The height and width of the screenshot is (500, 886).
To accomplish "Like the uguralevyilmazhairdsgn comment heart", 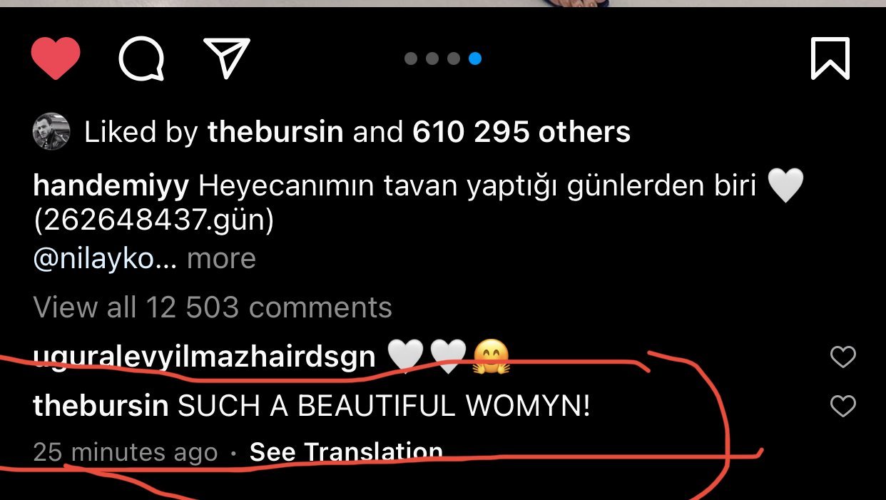I will click(843, 357).
